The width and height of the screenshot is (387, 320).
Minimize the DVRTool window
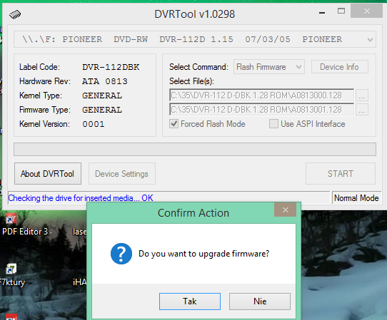tap(322, 12)
